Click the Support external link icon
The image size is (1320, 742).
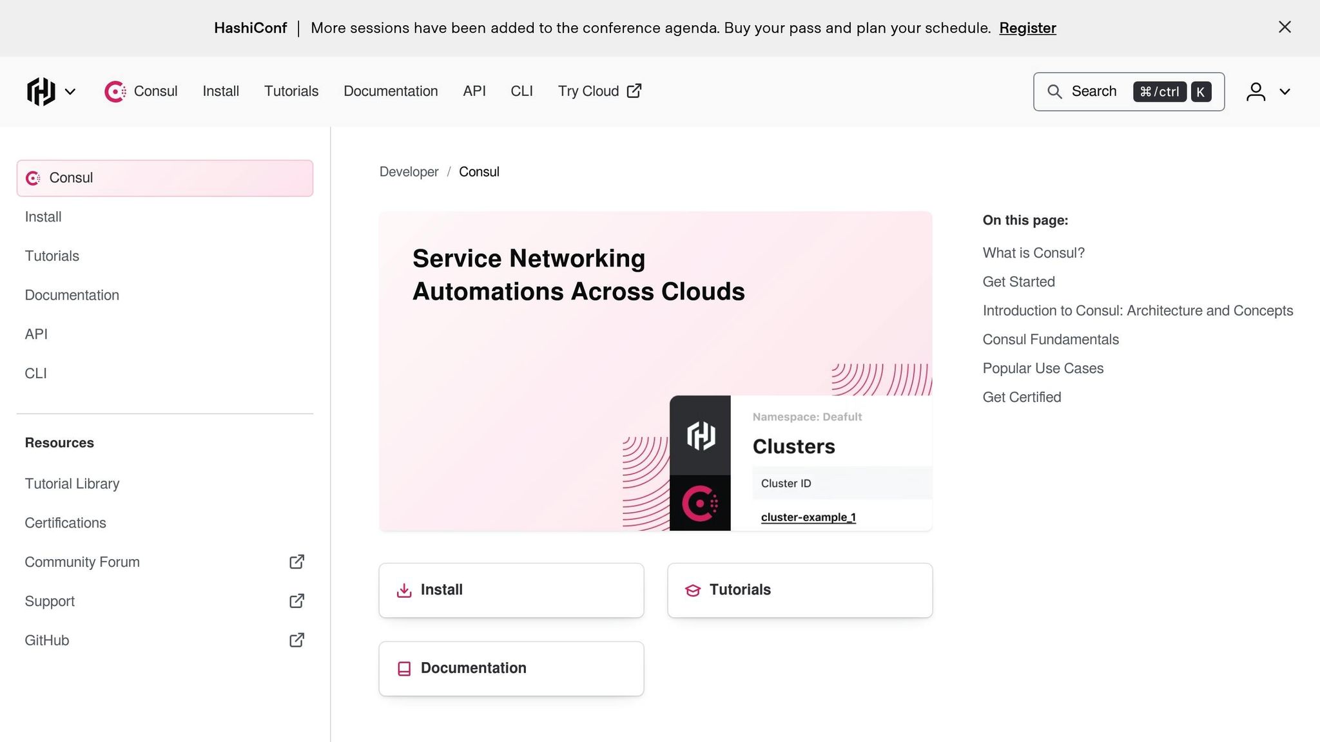[296, 601]
